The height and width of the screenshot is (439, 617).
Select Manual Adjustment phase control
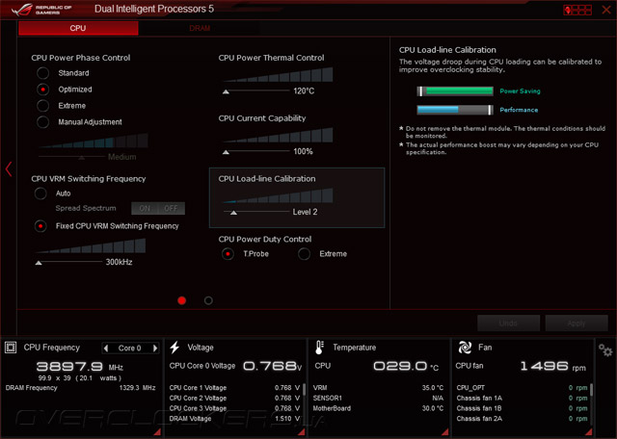coord(42,122)
